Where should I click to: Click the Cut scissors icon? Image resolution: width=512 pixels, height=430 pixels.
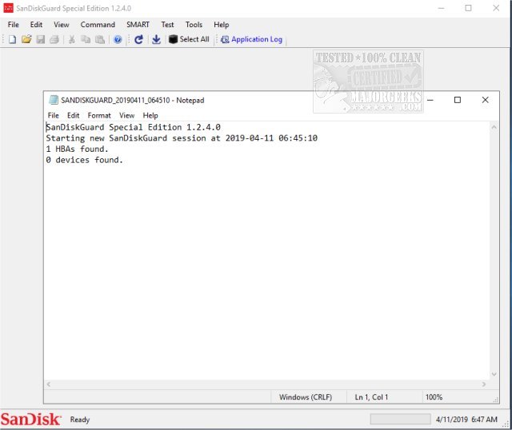tap(71, 39)
